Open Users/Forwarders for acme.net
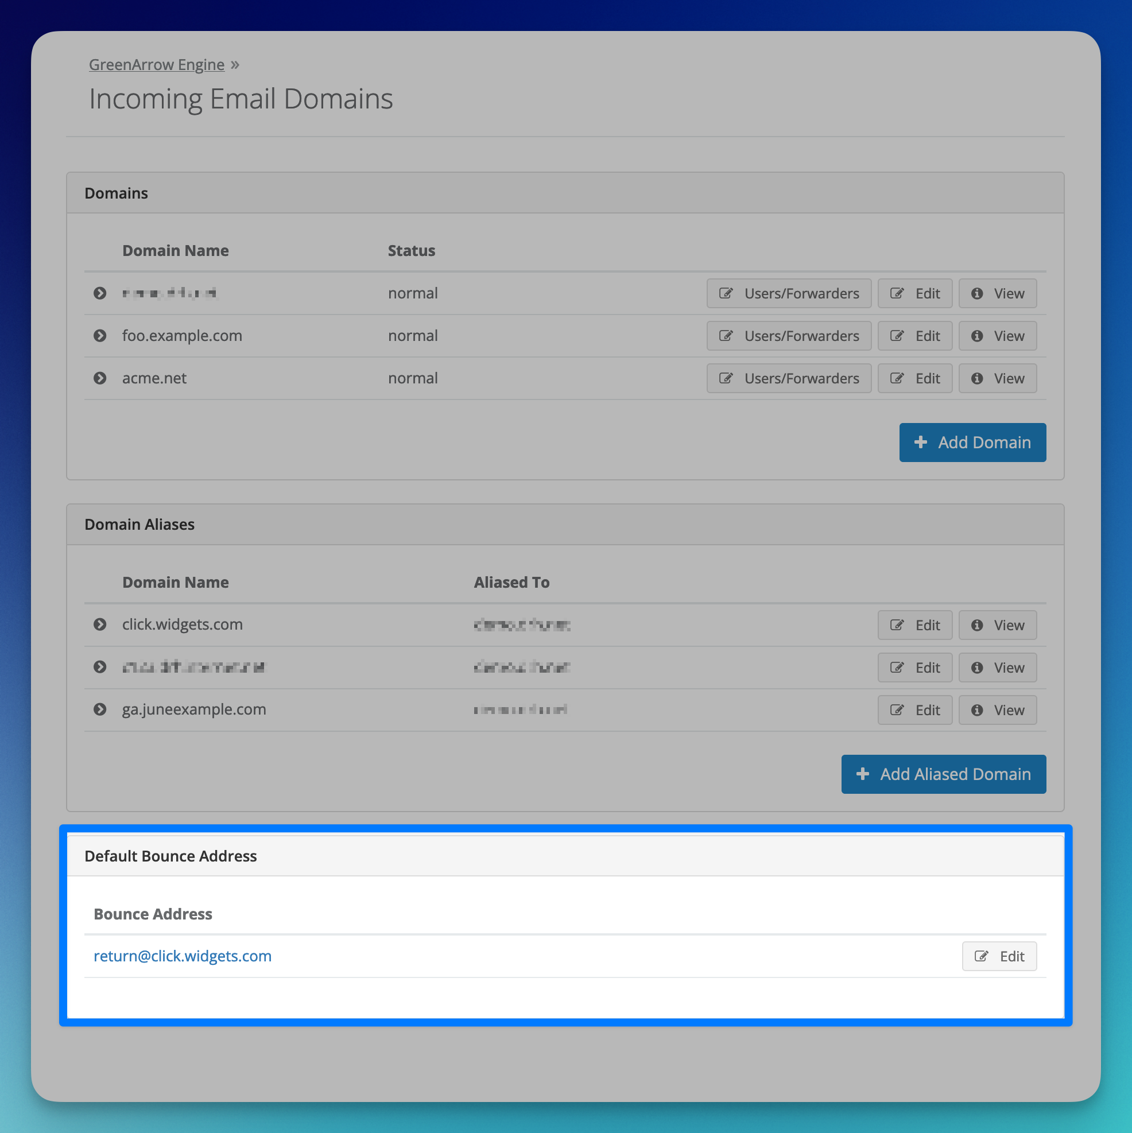Screen dimensions: 1132x1133 pyautogui.click(x=788, y=378)
